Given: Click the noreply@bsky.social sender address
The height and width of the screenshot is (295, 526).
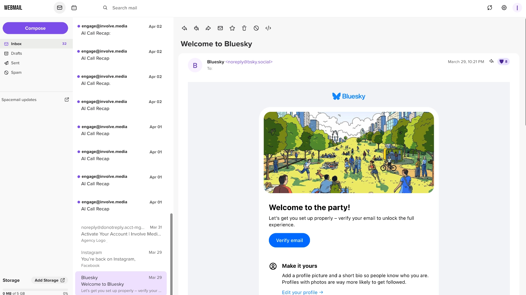Looking at the screenshot, I should 249,62.
